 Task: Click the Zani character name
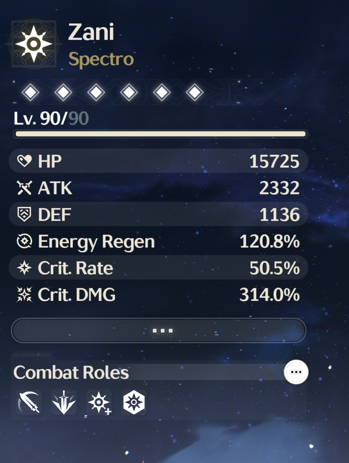(91, 33)
